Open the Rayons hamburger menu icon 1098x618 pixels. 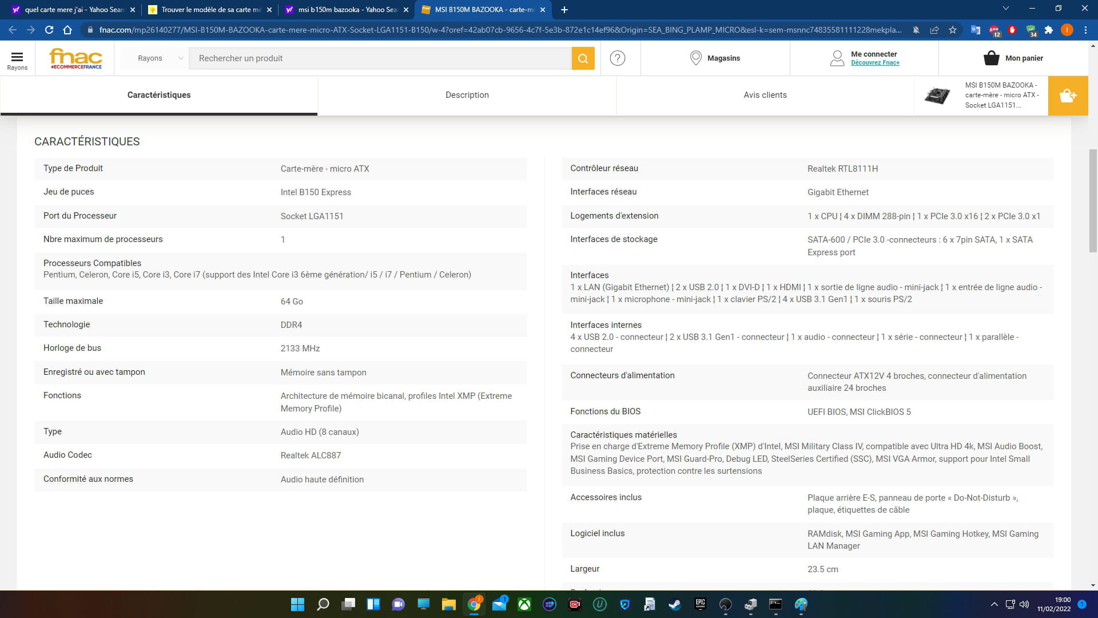click(x=17, y=56)
